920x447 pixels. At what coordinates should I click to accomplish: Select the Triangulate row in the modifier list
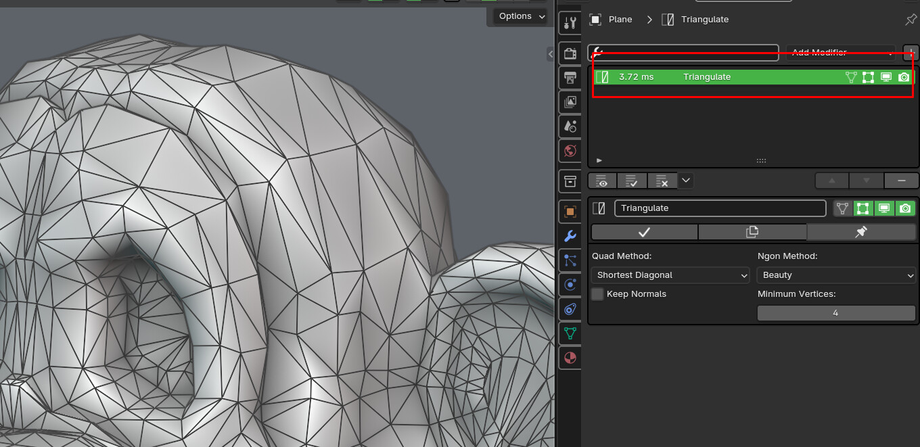[x=753, y=77]
